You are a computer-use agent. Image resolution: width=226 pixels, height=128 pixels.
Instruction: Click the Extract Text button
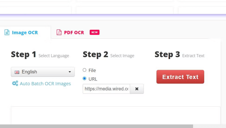point(180,77)
